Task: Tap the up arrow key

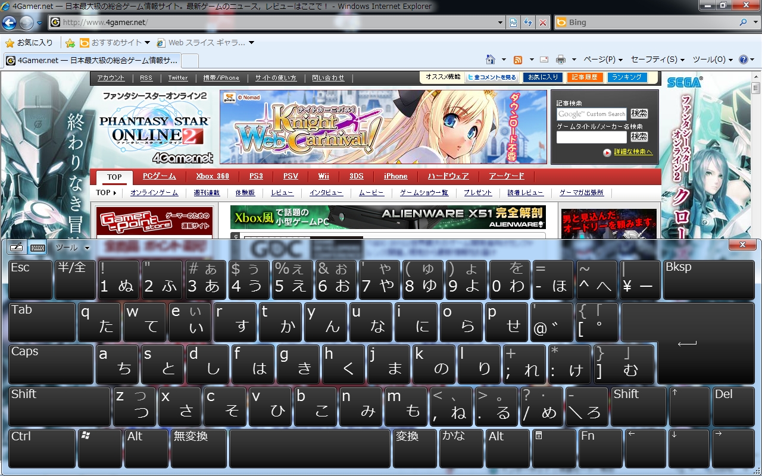Action: (x=689, y=406)
